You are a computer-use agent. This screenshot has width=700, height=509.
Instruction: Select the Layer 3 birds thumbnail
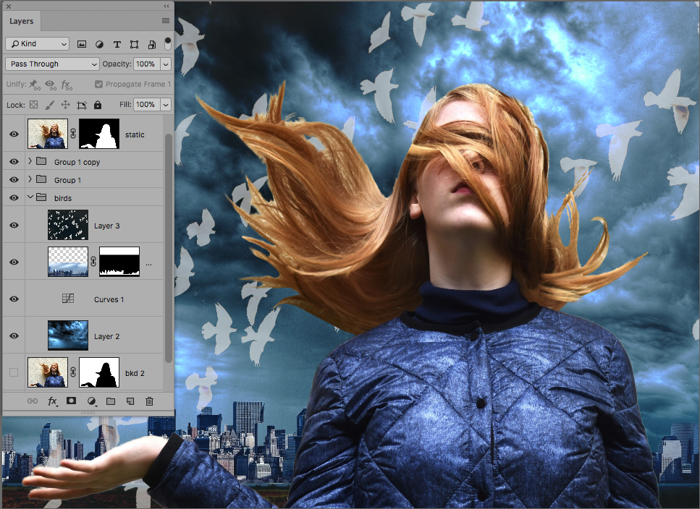click(x=68, y=225)
